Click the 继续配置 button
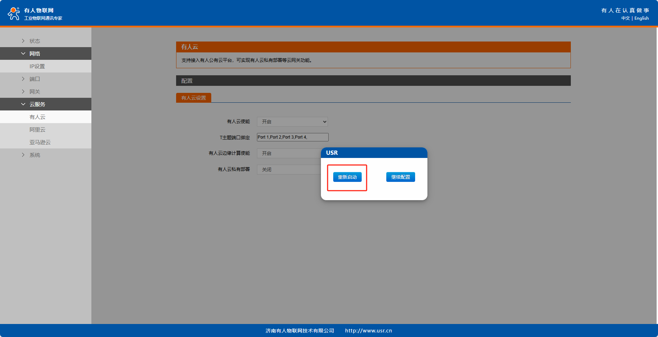Screen dimensions: 658x337 [400, 177]
